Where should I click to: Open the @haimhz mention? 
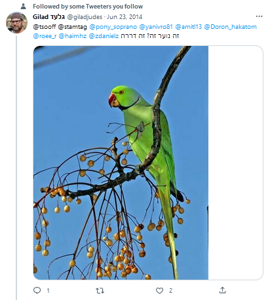click(x=73, y=36)
